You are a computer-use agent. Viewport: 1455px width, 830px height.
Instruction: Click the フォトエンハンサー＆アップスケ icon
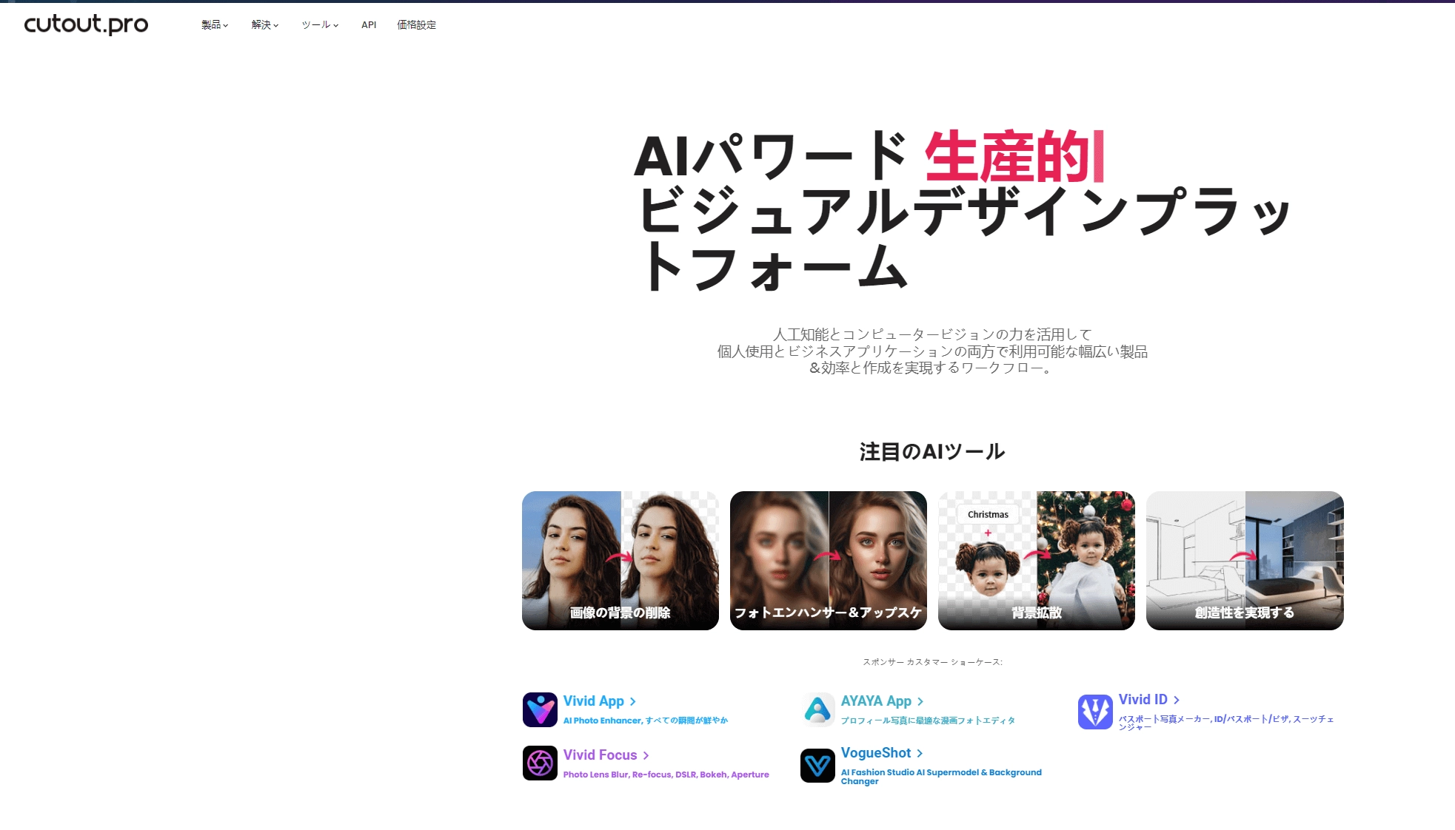tap(827, 560)
